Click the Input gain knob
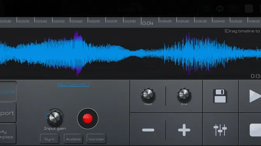The image size is (261, 146). pos(55,117)
